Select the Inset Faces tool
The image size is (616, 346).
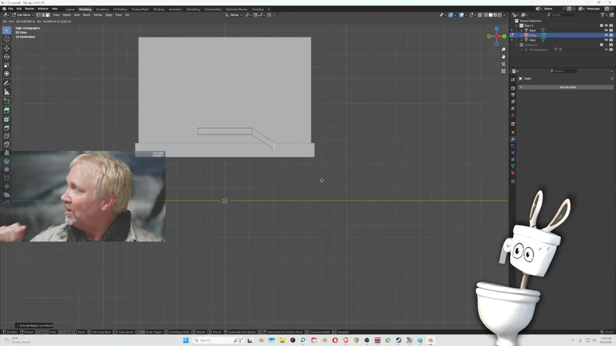[7, 119]
